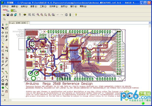Select the Mark origin tool

tap(7, 28)
